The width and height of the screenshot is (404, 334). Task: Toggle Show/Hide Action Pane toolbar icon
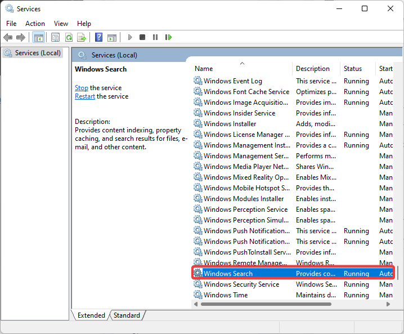tap(112, 38)
